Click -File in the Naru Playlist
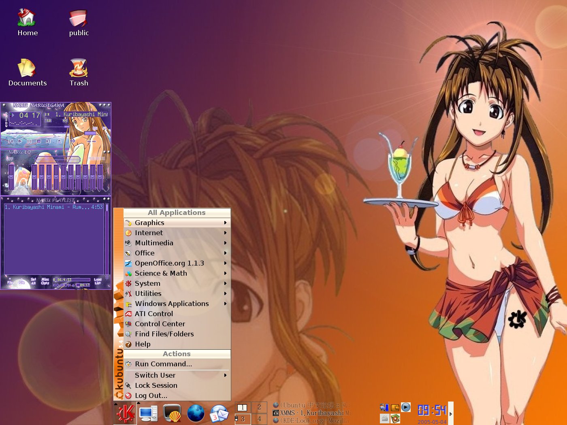This screenshot has height=425, width=567. tap(22, 281)
